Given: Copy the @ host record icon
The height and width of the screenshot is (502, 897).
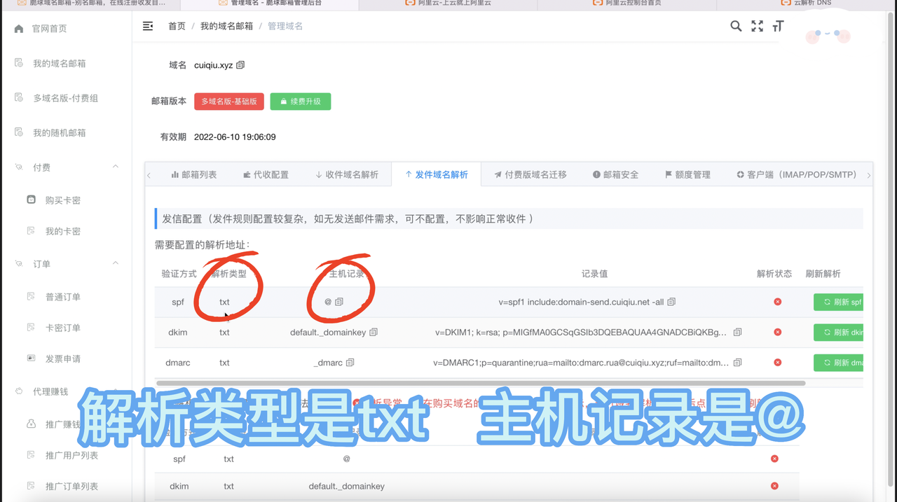Looking at the screenshot, I should (339, 302).
